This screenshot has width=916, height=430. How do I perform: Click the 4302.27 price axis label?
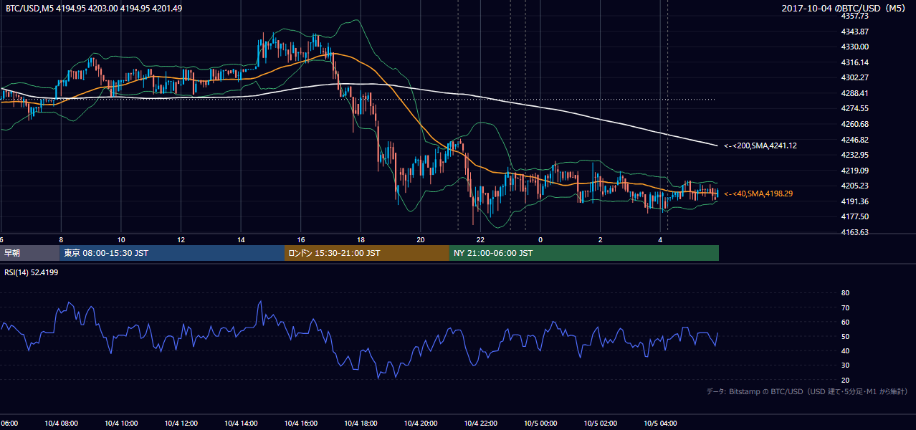point(855,77)
